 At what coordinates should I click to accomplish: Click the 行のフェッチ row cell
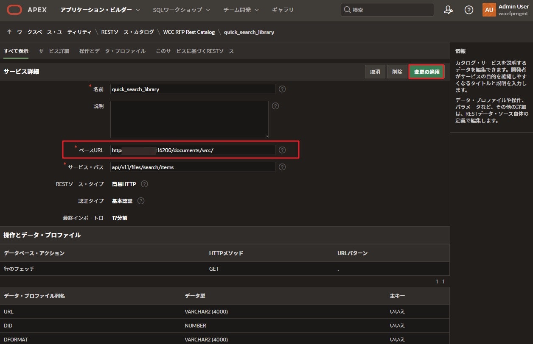click(19, 269)
